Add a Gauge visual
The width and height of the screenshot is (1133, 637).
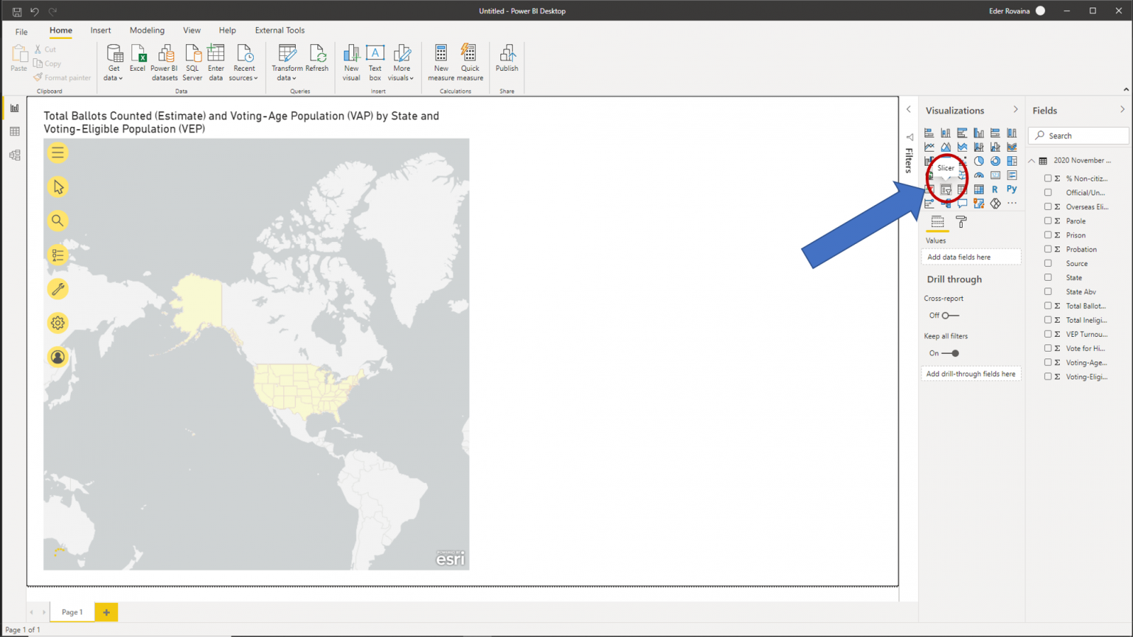[980, 175]
